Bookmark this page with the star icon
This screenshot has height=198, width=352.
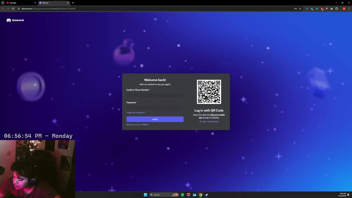click(x=300, y=9)
